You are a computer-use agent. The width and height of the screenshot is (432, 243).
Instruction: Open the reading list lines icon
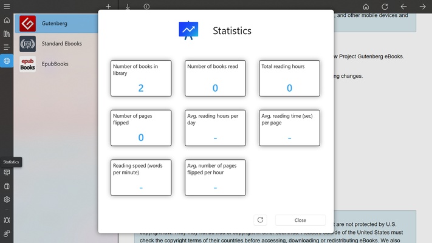pos(7,47)
